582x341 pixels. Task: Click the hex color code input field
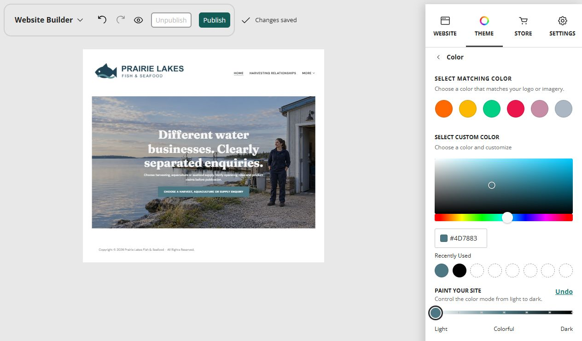click(x=461, y=238)
